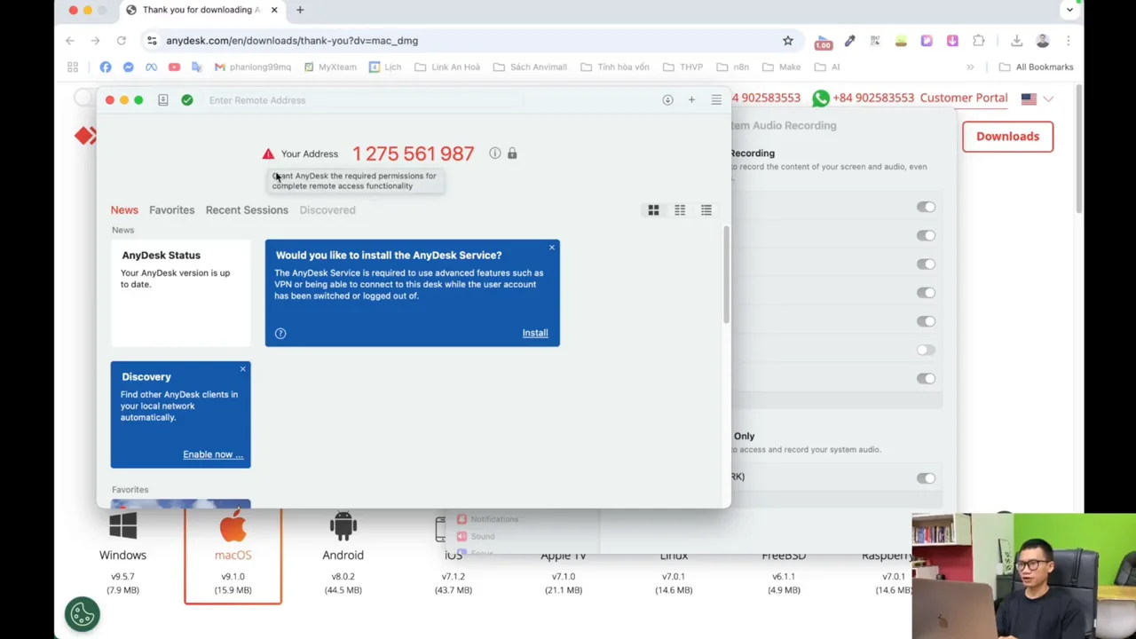Show hidden bookmarks with the overflow chevron

point(970,67)
